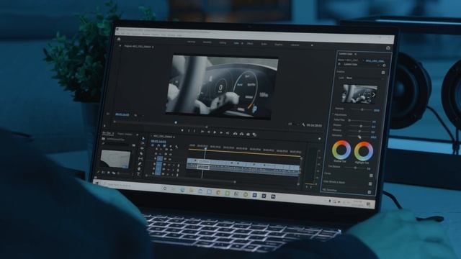Switch to the Effects workspace
Viewport: 461px width, 259px height.
tap(250, 43)
